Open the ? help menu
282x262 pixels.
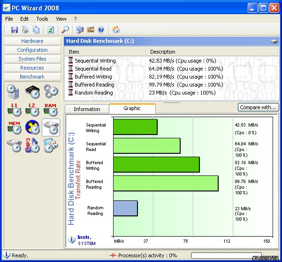pos(76,19)
